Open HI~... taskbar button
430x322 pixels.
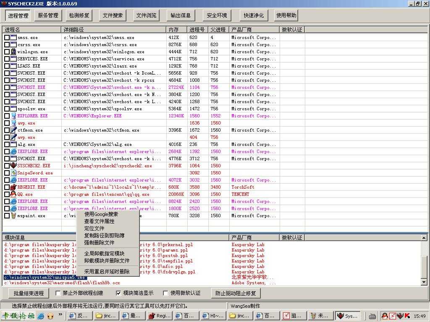pos(214,316)
